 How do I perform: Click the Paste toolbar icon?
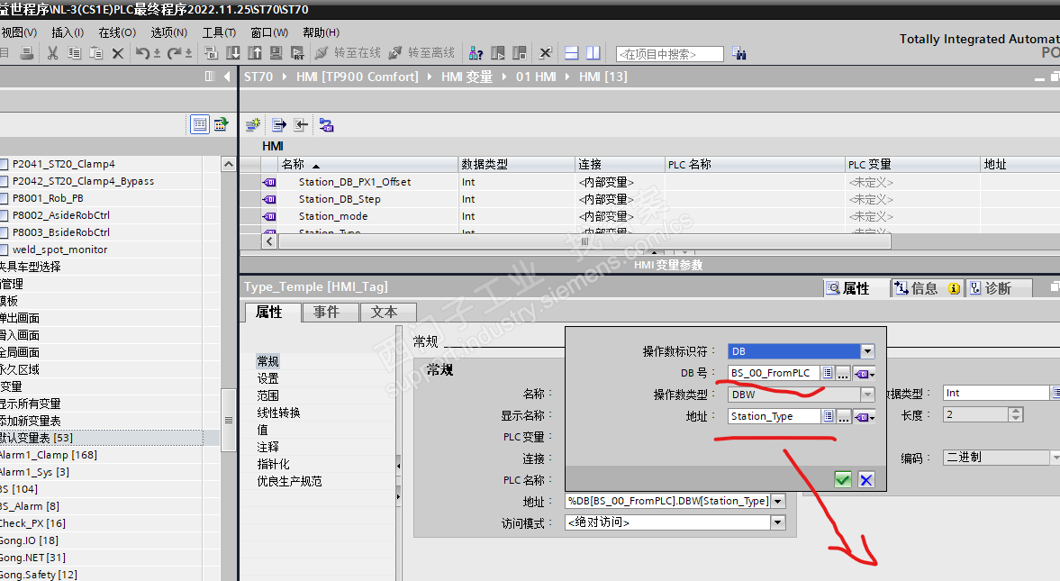(x=96, y=53)
